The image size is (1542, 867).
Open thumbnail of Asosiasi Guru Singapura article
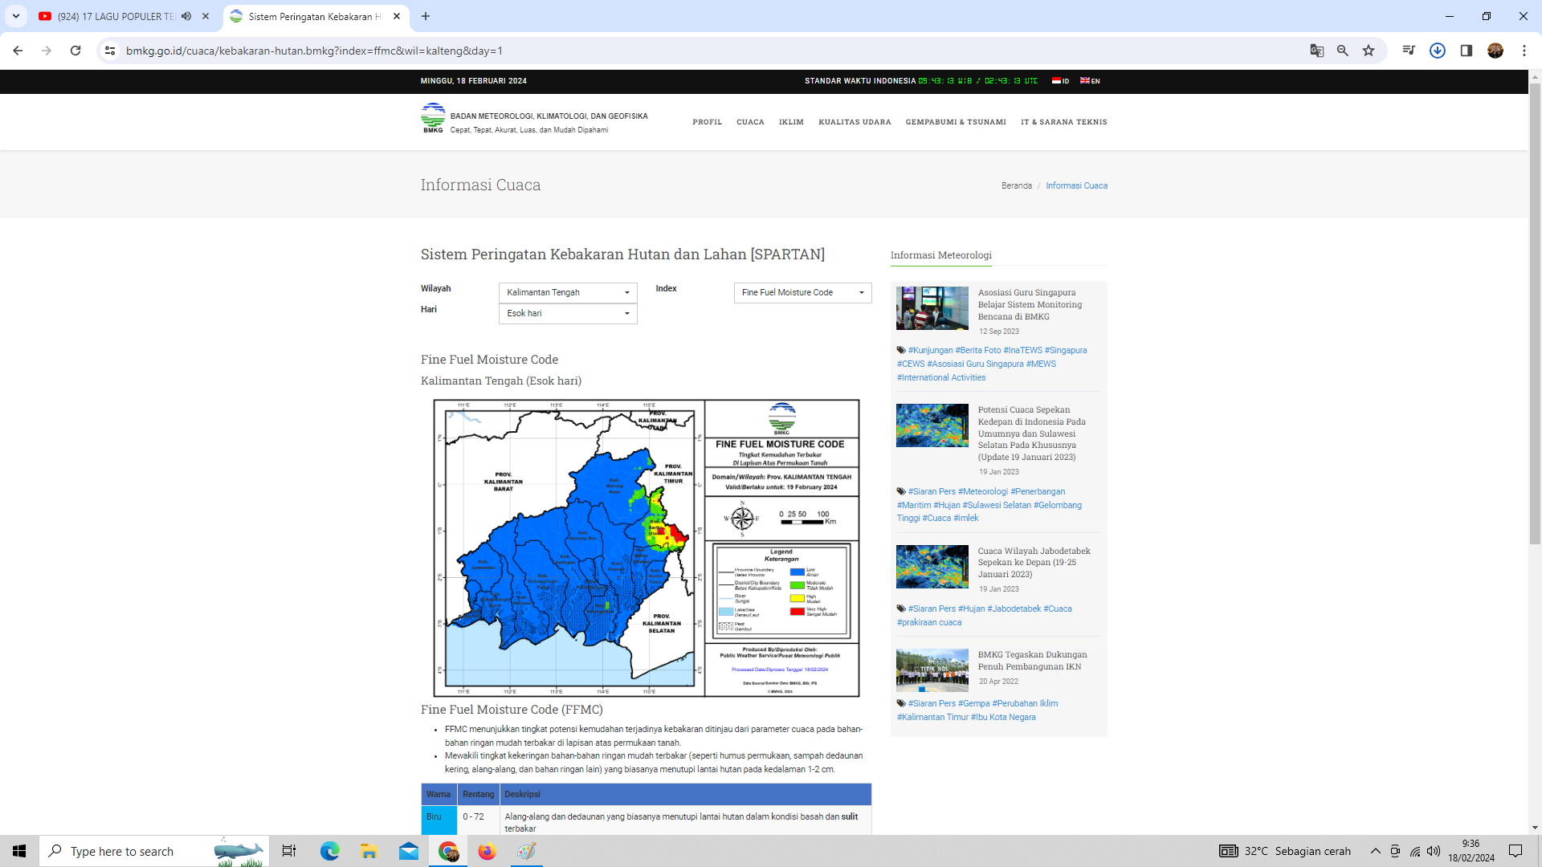pos(932,308)
